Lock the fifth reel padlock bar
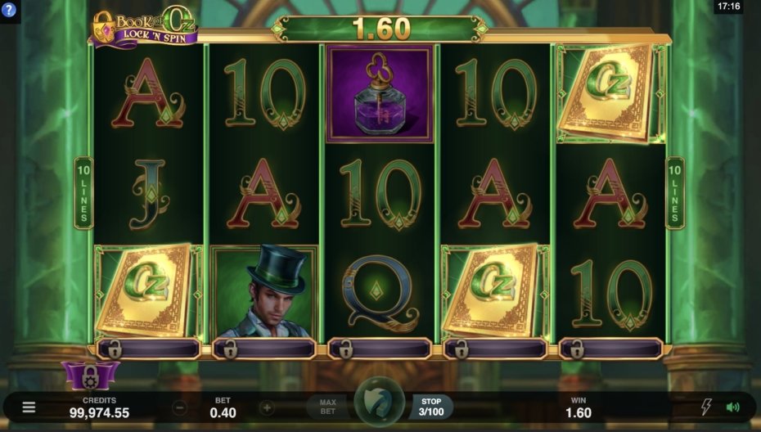The image size is (761, 432). (x=611, y=349)
